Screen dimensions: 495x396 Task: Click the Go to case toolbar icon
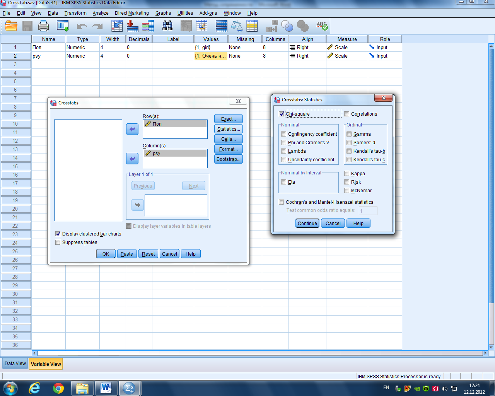pos(117,26)
